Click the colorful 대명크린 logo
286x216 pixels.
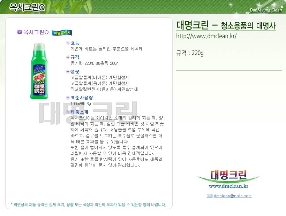[x=228, y=175]
